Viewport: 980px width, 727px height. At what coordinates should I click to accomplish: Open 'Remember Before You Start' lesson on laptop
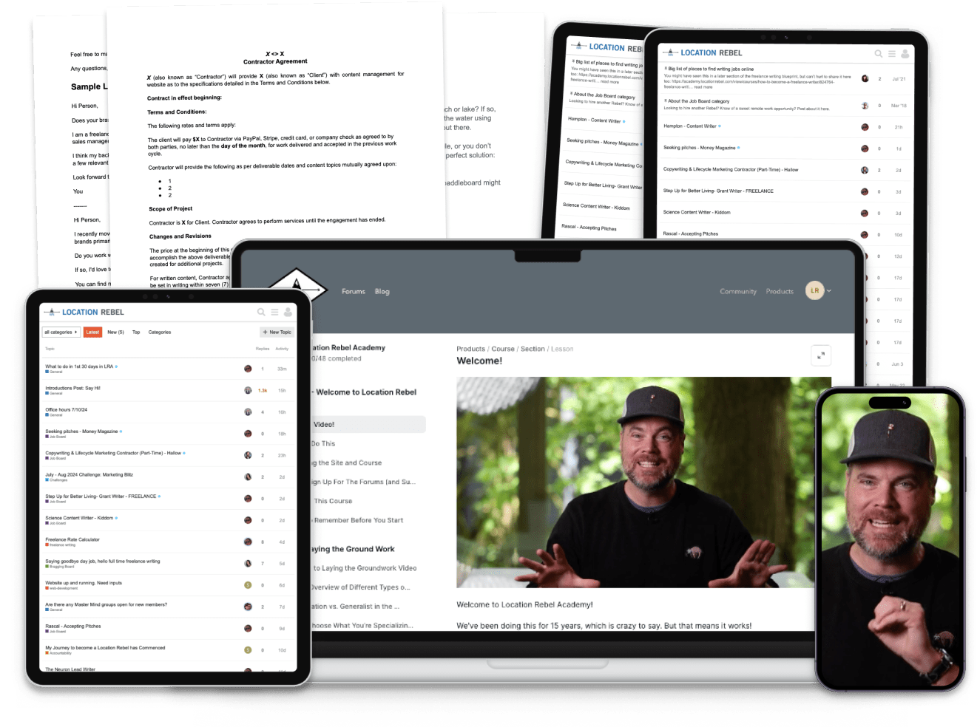tap(359, 520)
